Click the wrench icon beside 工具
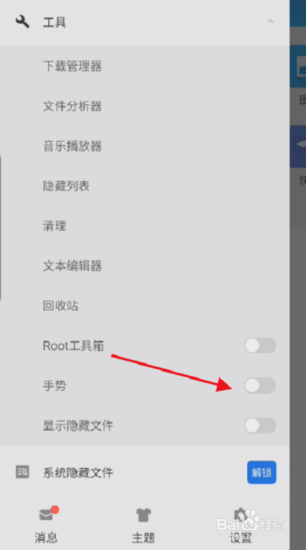This screenshot has width=306, height=550. pos(22,21)
